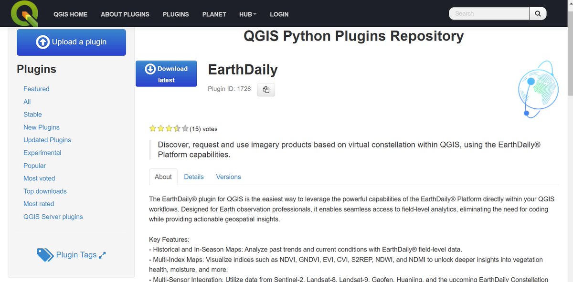
Task: Open Featured plugins list
Action: click(x=36, y=89)
